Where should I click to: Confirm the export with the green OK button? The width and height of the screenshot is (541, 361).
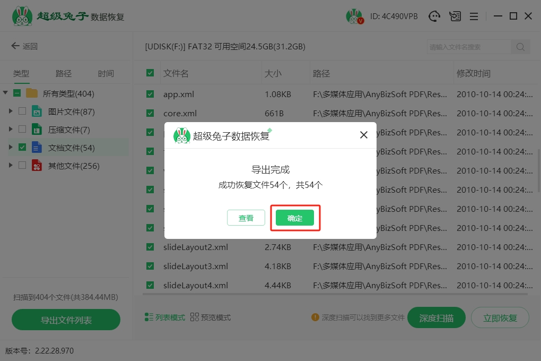tap(295, 218)
